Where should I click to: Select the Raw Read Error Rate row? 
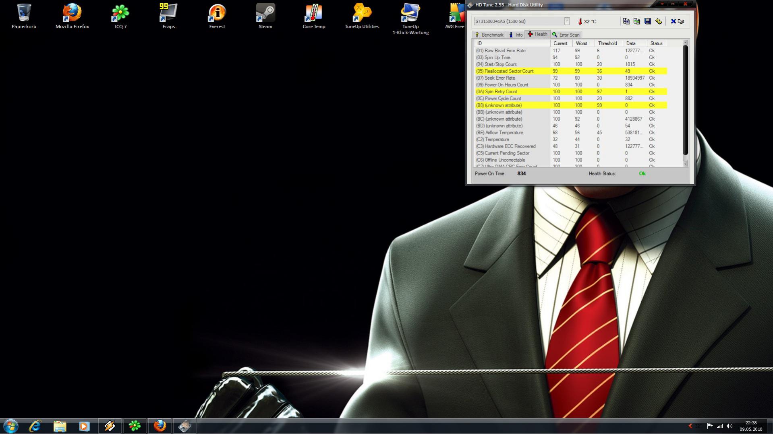click(x=570, y=51)
